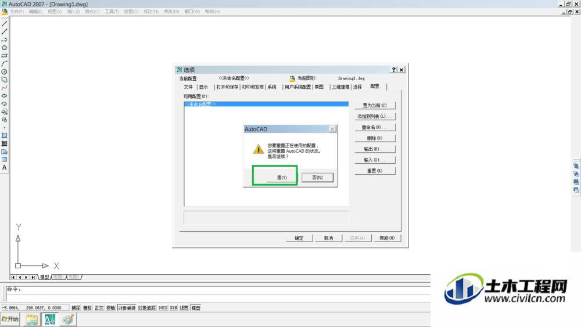This screenshot has height=327, width=581.
Task: Click the top draw-order icon on right toolbar
Action: click(x=576, y=166)
